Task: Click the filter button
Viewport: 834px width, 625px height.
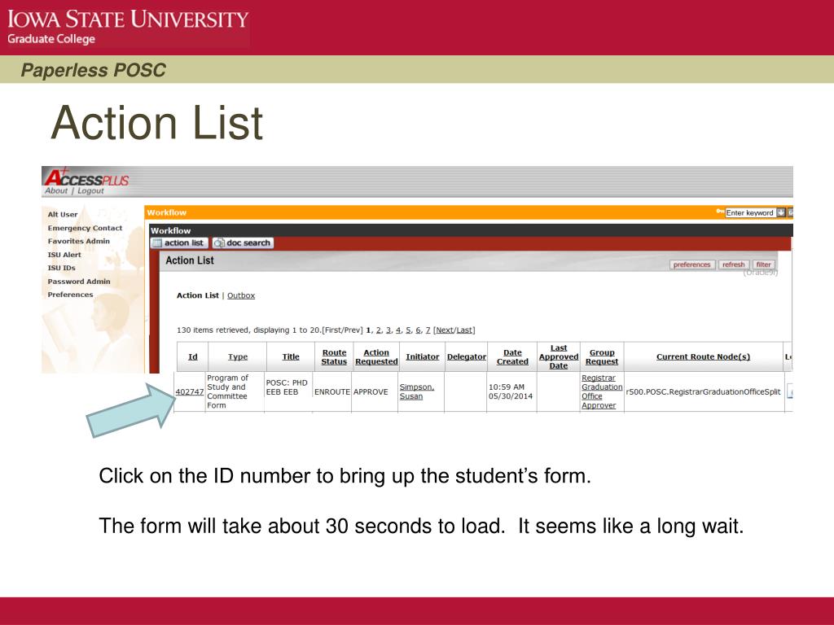Action: point(763,264)
